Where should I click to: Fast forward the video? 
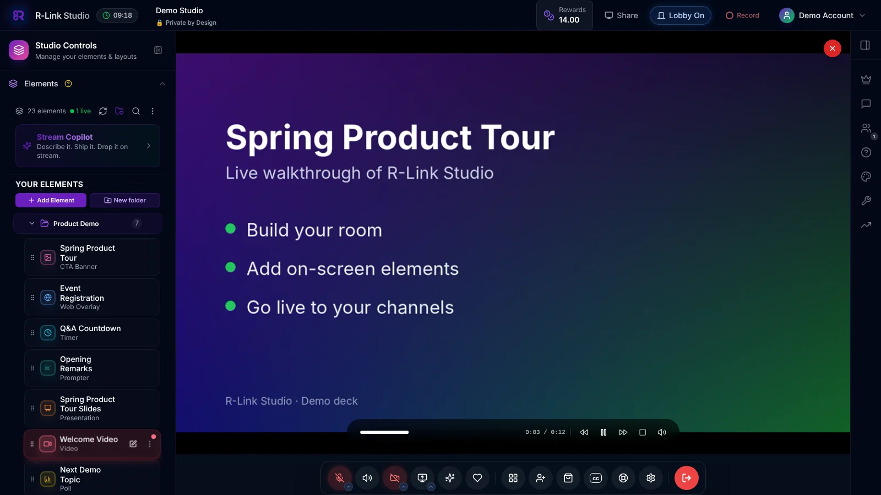tap(623, 432)
